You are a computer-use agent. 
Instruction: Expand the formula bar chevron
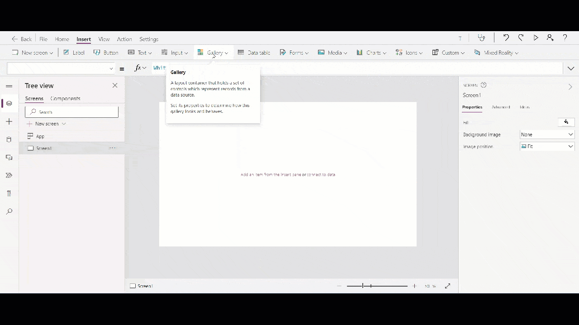[571, 69]
